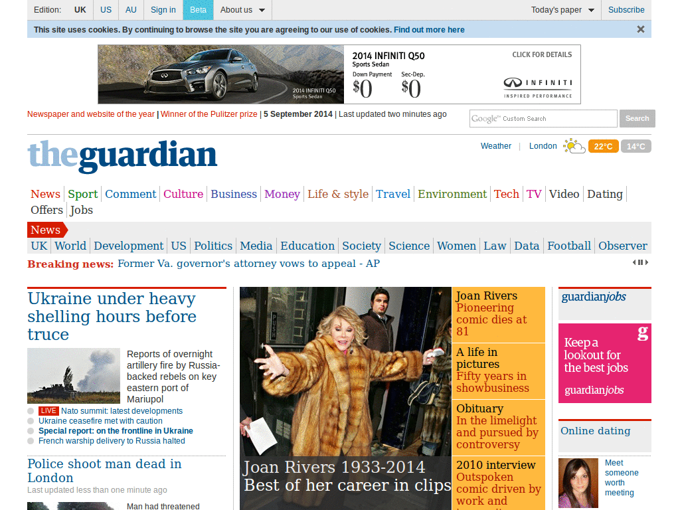
Task: Open the Weather link
Action: pos(495,146)
